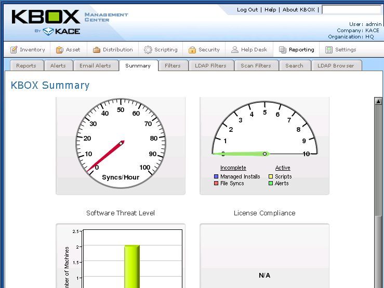The height and width of the screenshot is (288, 384).
Task: Click the Inventory clipboard icon
Action: click(14, 50)
